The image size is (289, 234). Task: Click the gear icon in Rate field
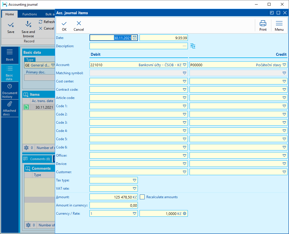click(184, 214)
